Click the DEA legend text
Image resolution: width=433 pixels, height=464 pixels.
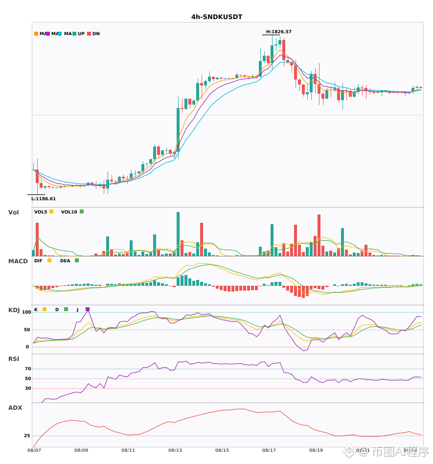65,261
